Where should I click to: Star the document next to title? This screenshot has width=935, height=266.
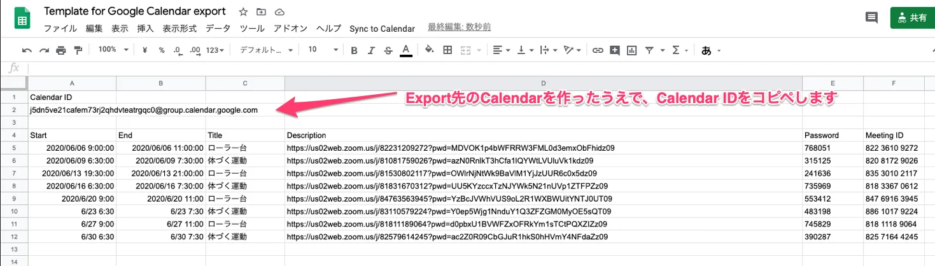pos(243,12)
